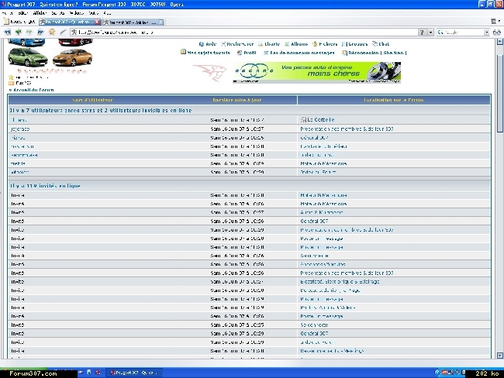The image size is (504, 378).
Task: Open the Electricité, électronique & éclairage link
Action: tap(340, 282)
